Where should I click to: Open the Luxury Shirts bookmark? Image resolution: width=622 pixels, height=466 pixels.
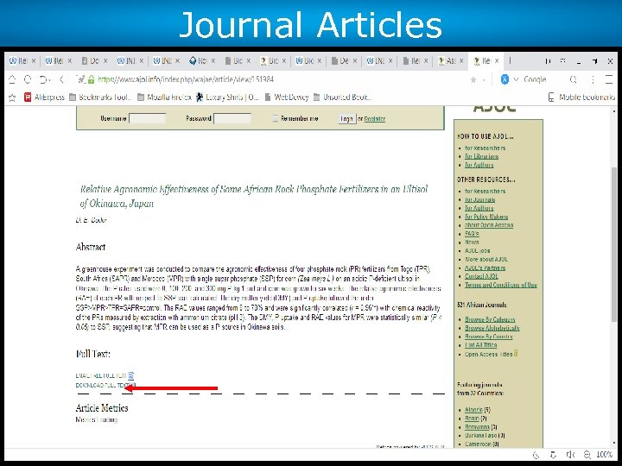pyautogui.click(x=227, y=97)
